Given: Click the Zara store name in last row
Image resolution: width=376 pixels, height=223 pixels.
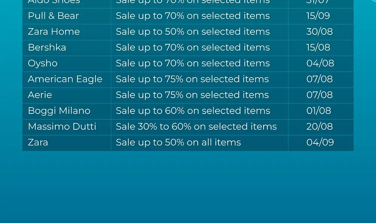Looking at the screenshot, I should click(38, 142).
